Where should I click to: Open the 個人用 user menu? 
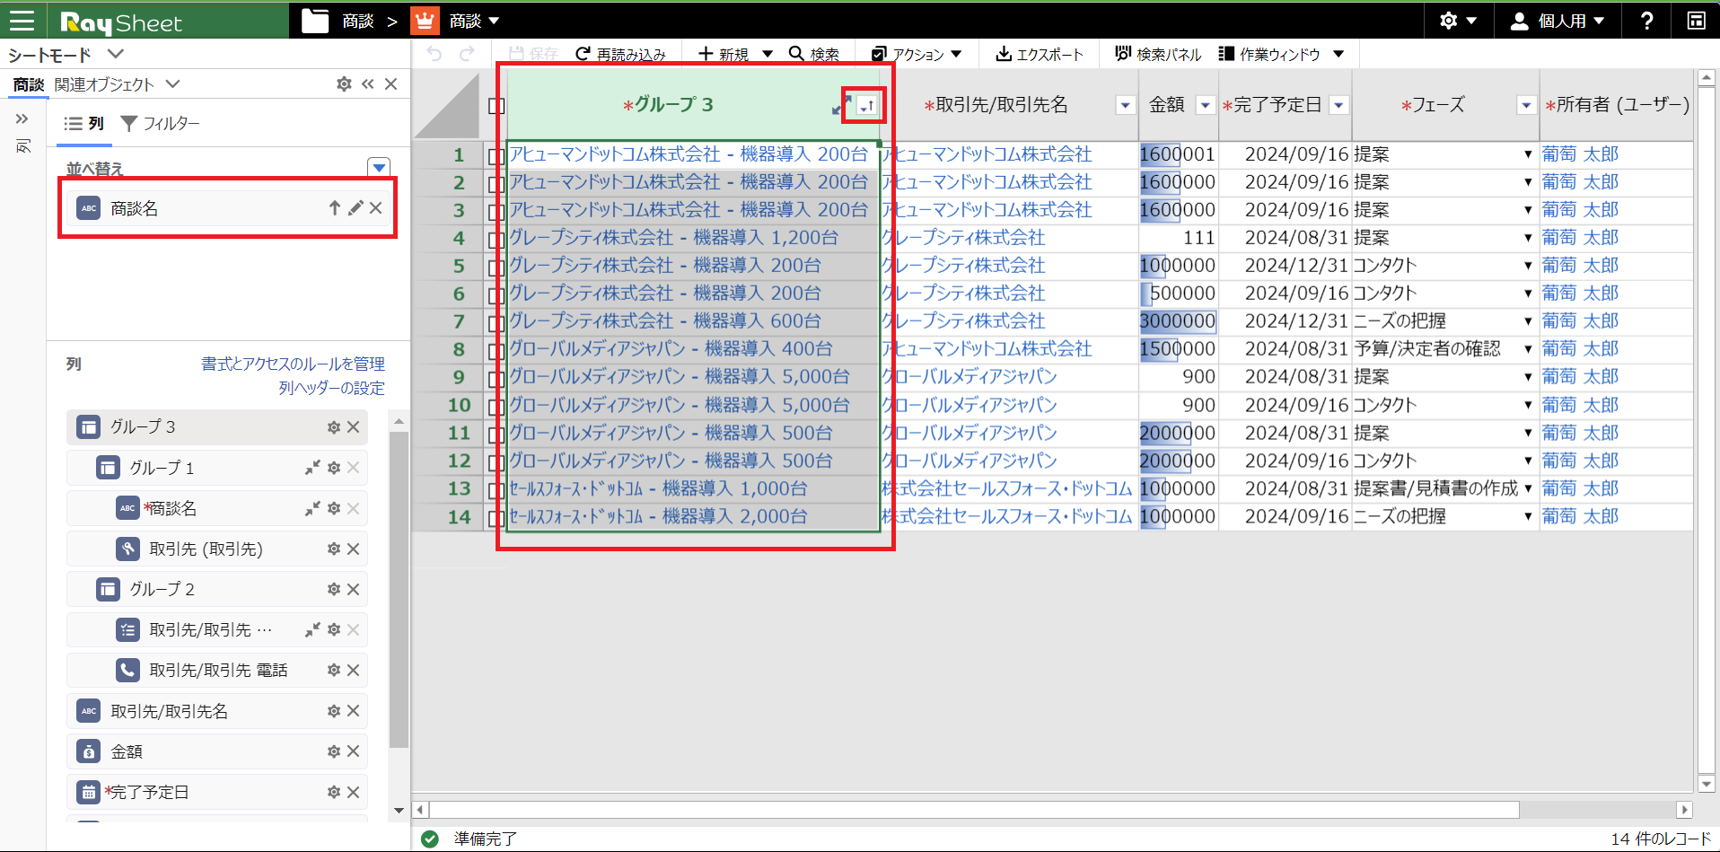click(1557, 21)
